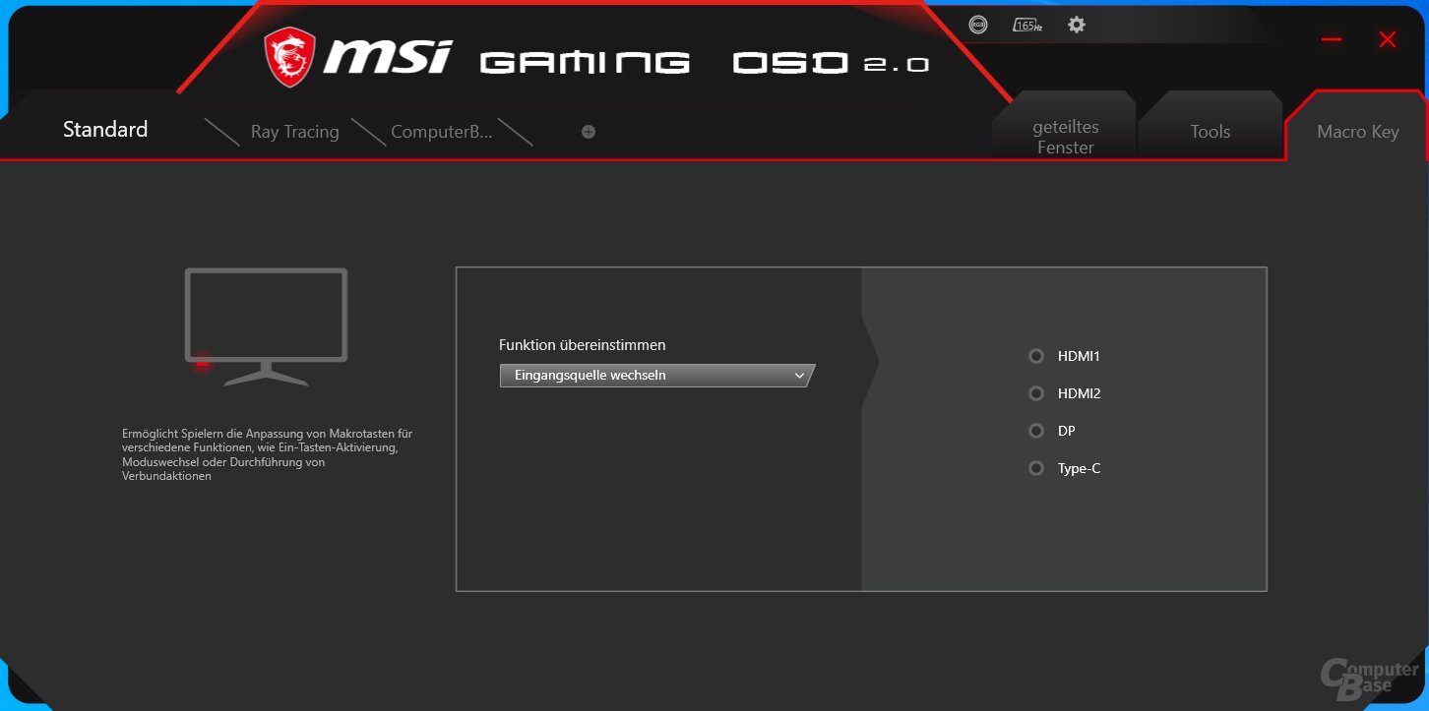Close the Gaming OSD window
Image resolution: width=1429 pixels, height=711 pixels.
point(1388,39)
